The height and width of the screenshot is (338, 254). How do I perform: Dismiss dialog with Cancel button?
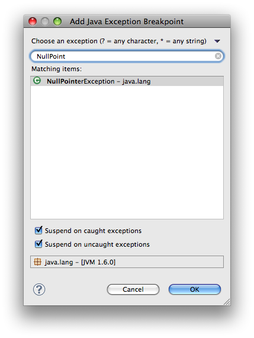133,289
